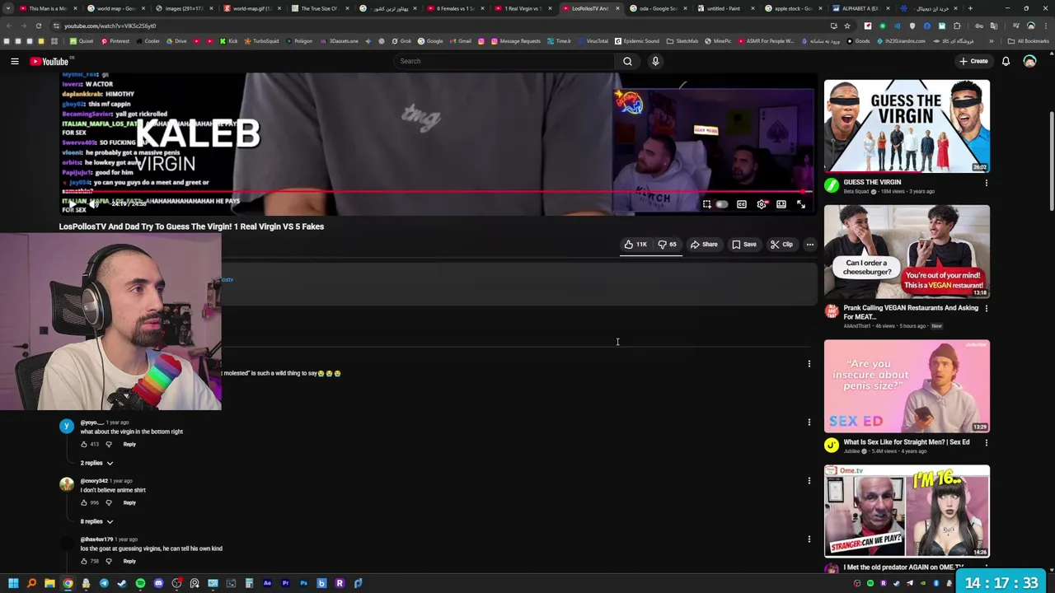Open GUESS THE VIRGIN video thumbnail
Image resolution: width=1055 pixels, height=593 pixels.
click(x=907, y=126)
